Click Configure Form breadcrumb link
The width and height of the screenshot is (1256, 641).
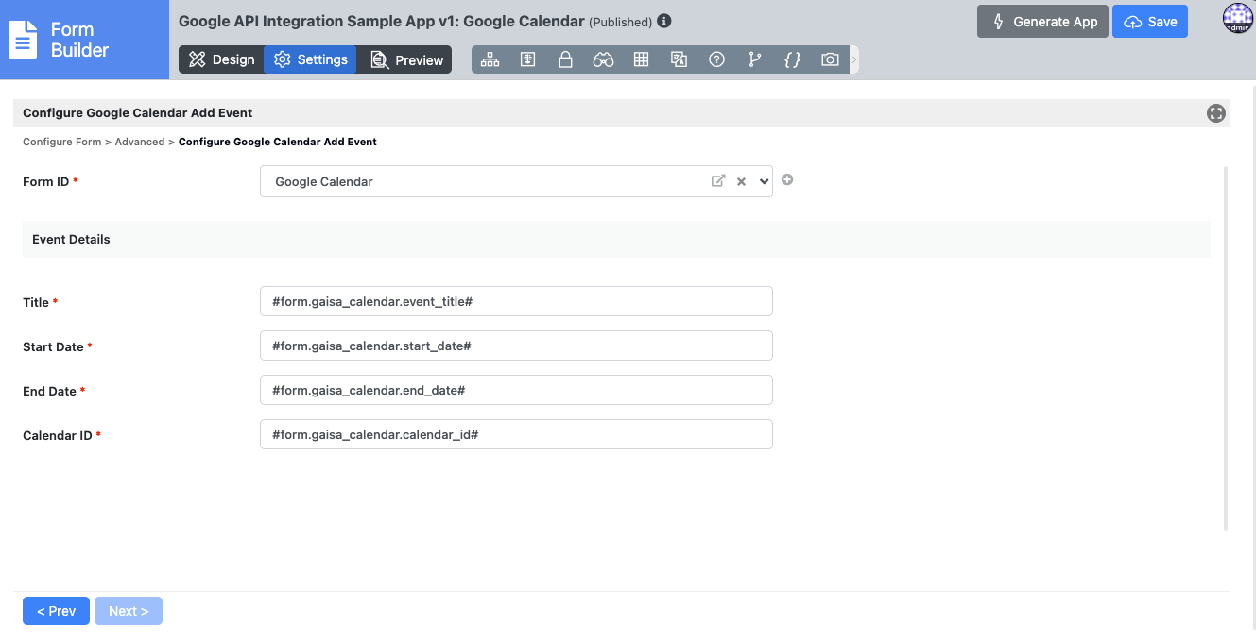[x=61, y=142]
